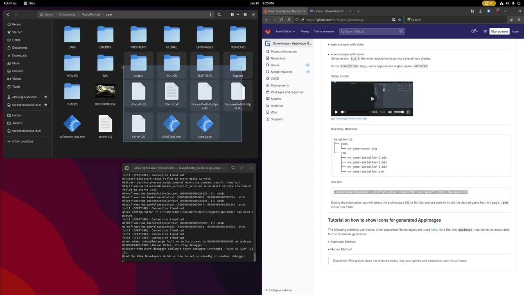Screen dimensions: 524x295
Task: Toggle list/grid view in Files
Action: click(232, 14)
